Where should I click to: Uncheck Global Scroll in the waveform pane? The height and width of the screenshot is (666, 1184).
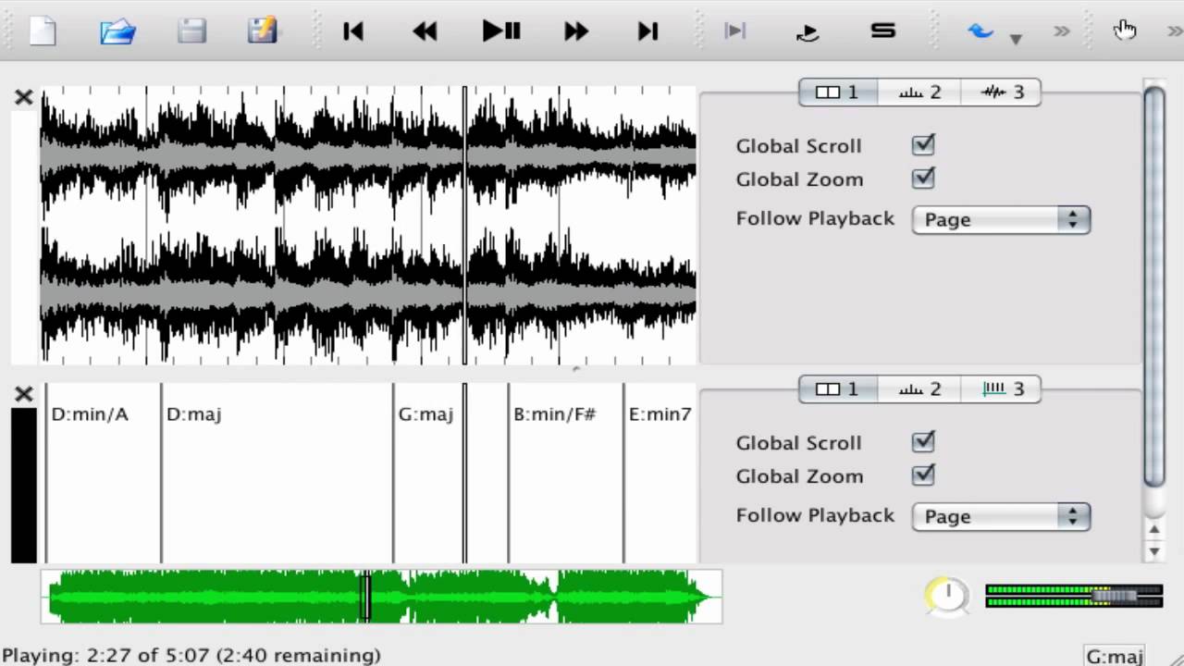[923, 145]
